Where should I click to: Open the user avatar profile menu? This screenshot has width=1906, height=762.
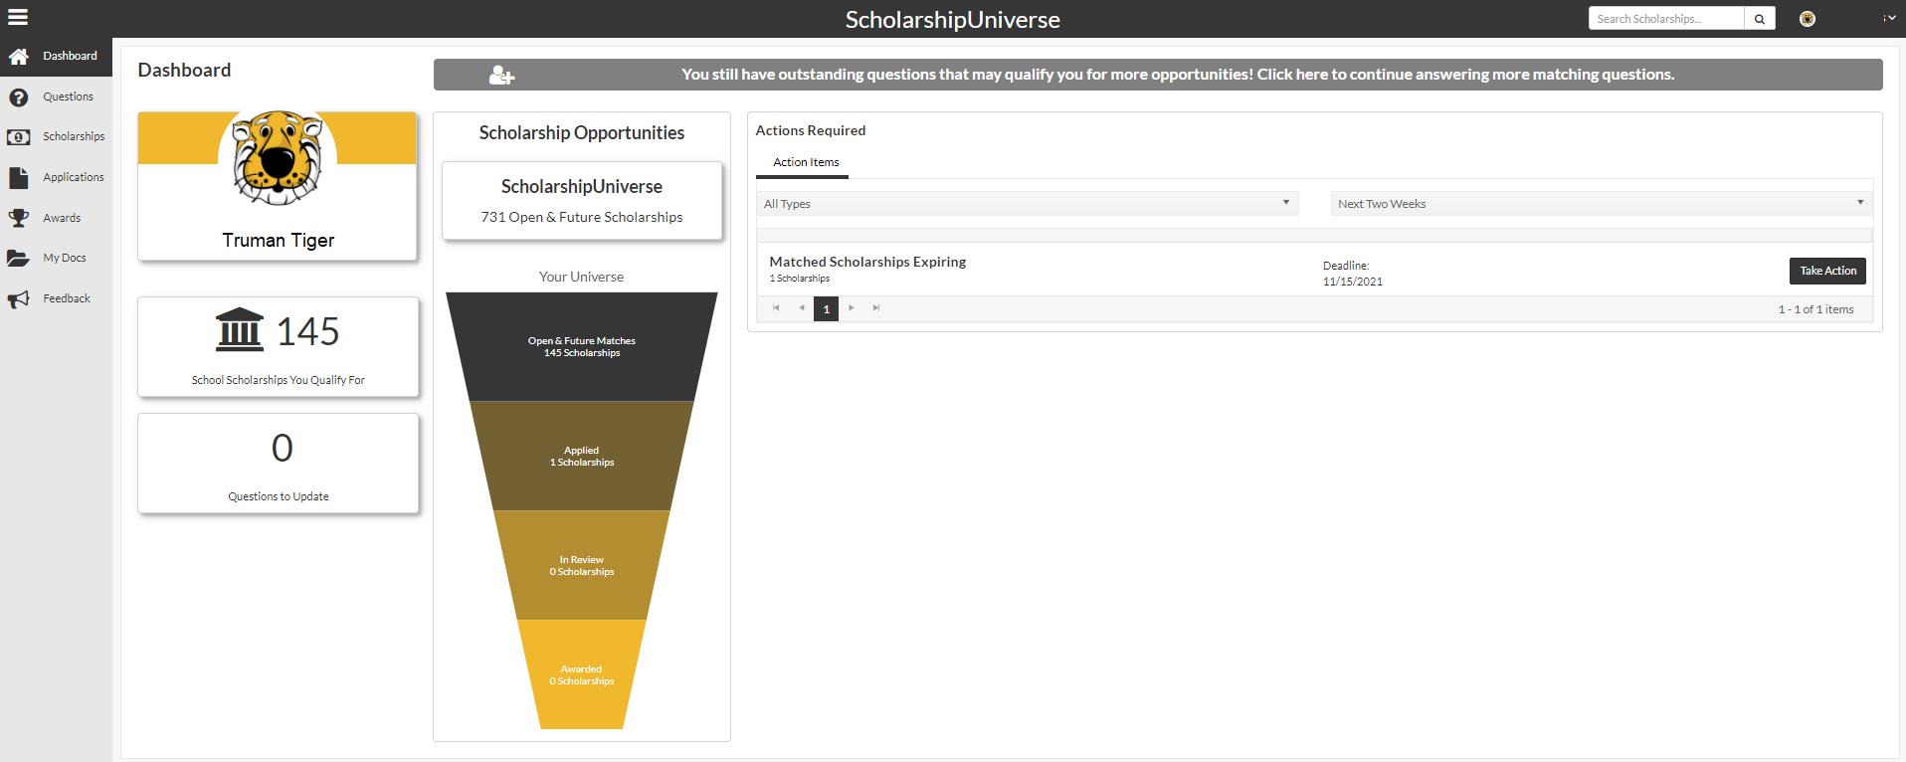[x=1807, y=19]
